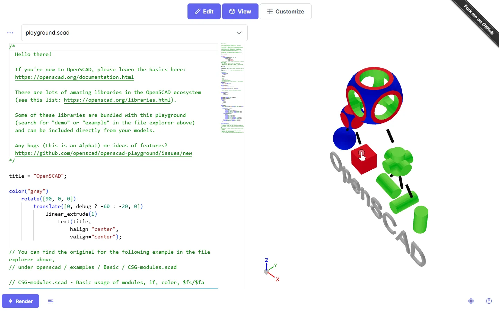Click the 'rotate([90, 0, 0])' code line
Viewport: 499px width, 311px height.
(x=49, y=199)
